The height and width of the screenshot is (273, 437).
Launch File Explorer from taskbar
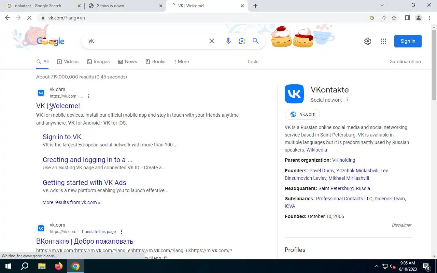tap(42, 266)
